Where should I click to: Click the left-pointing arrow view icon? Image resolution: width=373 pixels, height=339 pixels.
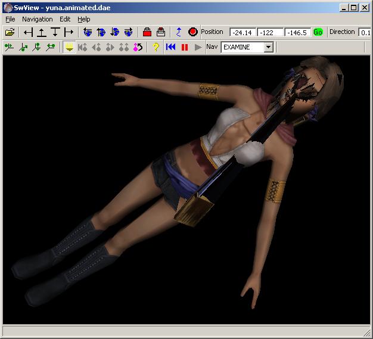point(28,32)
